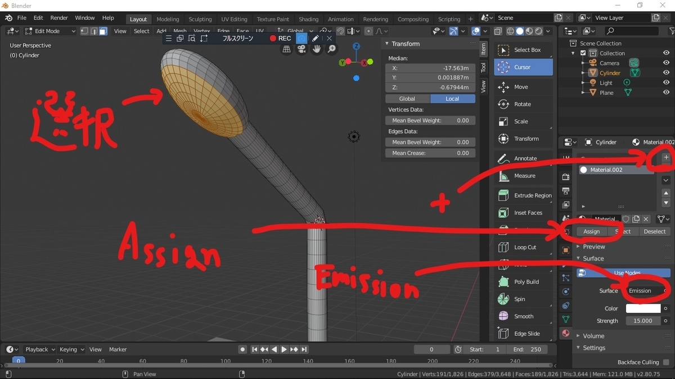
Task: Toggle visibility of Light object
Action: [666, 83]
